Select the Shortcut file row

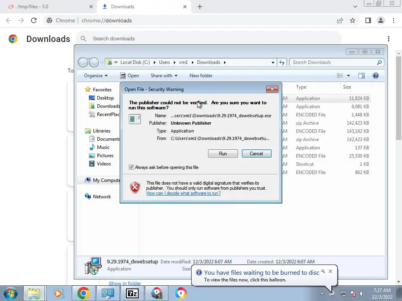[325, 164]
